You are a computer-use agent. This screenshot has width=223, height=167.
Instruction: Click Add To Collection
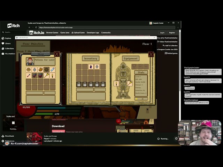170,46
